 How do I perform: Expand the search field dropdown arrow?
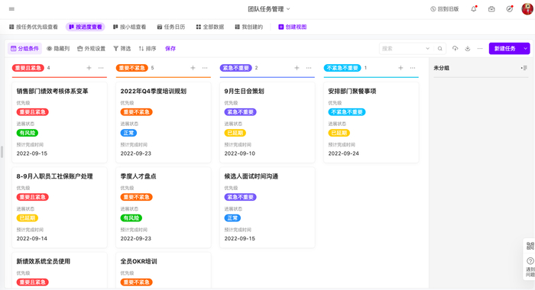click(x=427, y=48)
